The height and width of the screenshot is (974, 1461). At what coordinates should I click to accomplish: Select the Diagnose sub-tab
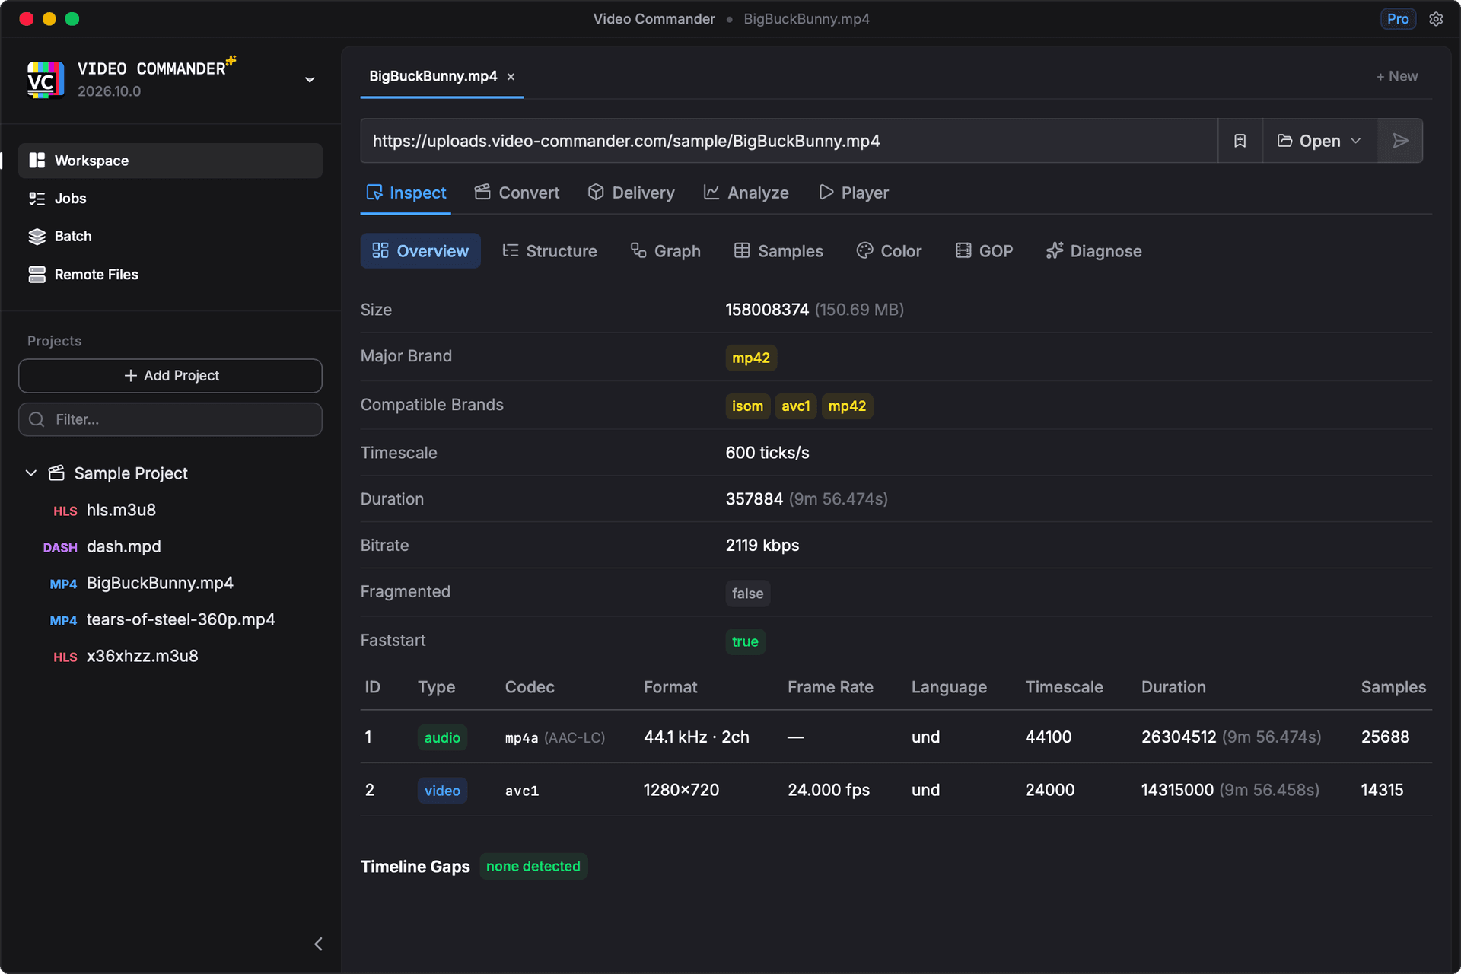click(x=1093, y=251)
